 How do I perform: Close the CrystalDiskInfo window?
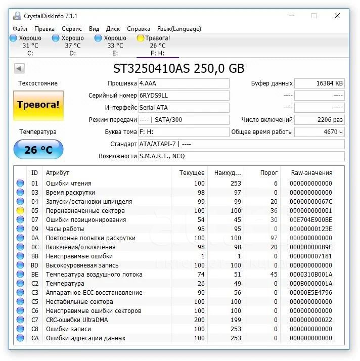tap(337, 16)
